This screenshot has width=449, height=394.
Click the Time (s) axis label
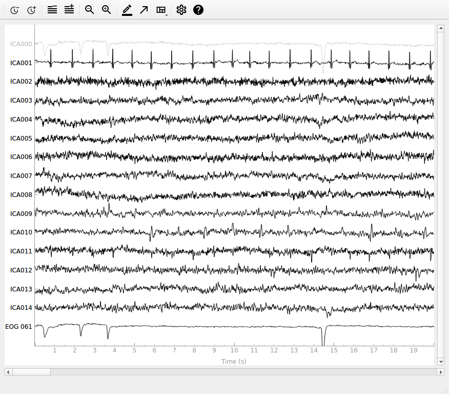[234, 361]
